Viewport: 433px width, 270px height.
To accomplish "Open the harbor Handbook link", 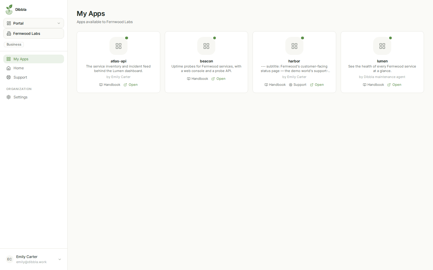I will 275,85.
